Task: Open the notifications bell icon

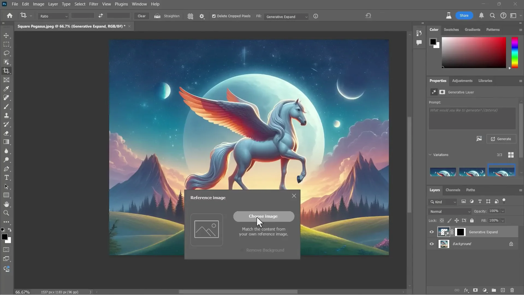Action: click(x=481, y=16)
